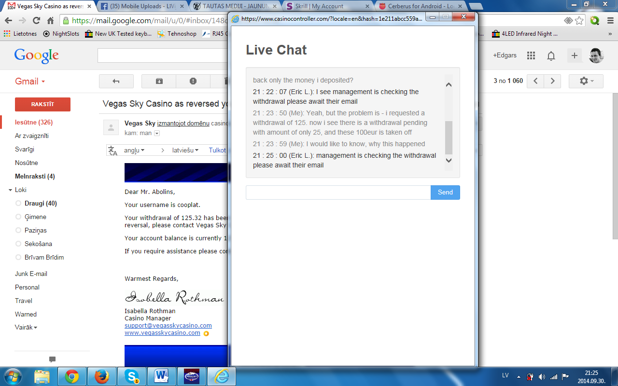The height and width of the screenshot is (386, 618).
Task: Click the chat message input field
Action: pyautogui.click(x=338, y=193)
